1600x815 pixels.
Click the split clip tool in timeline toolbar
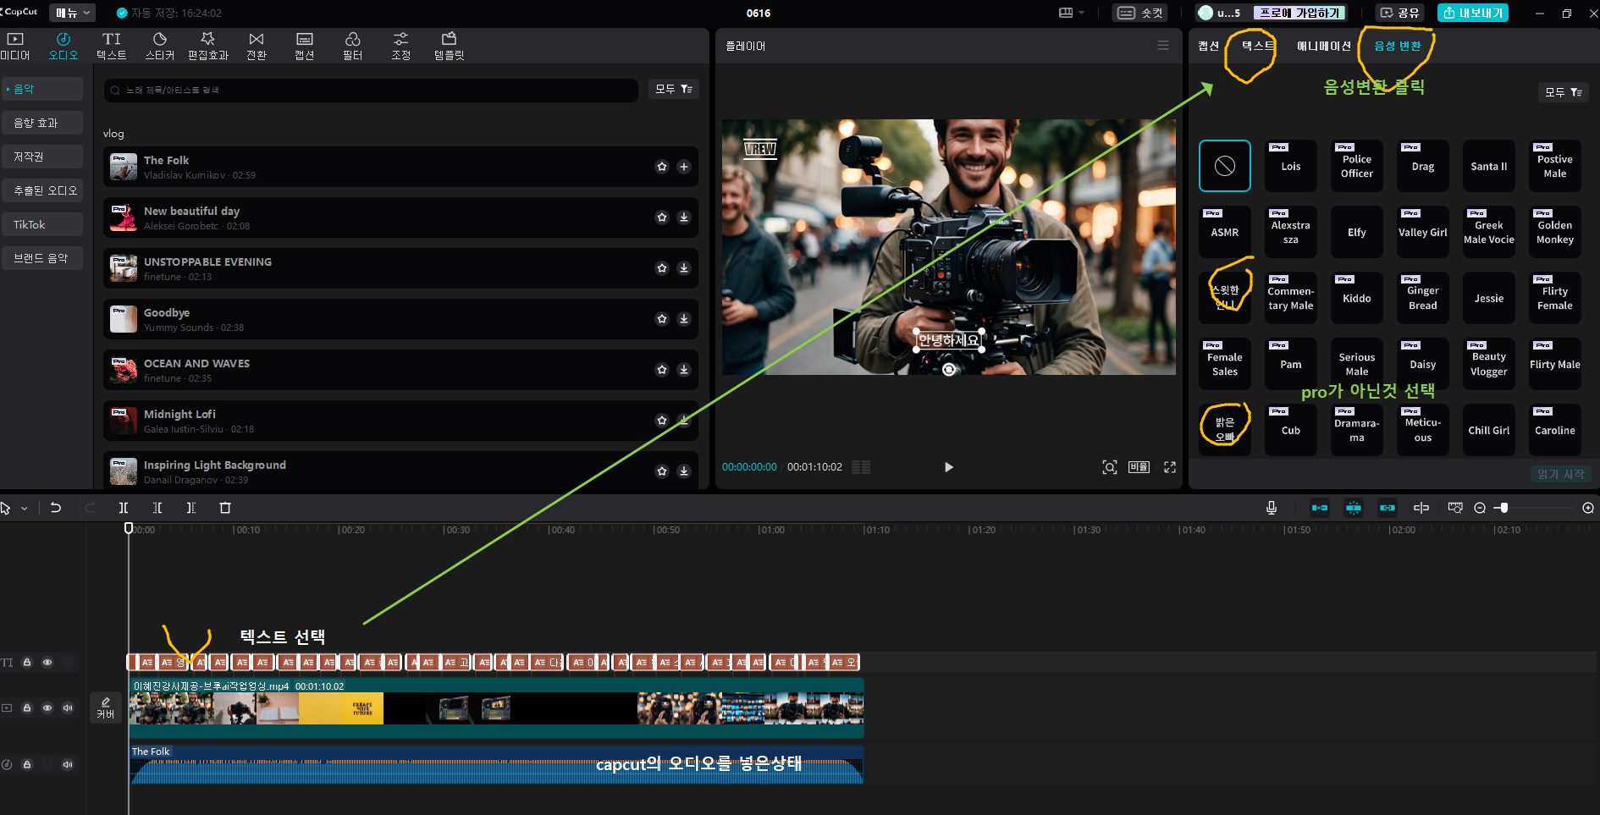pyautogui.click(x=124, y=508)
